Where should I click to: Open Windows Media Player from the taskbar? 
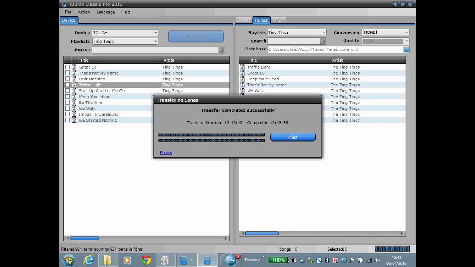(127, 260)
